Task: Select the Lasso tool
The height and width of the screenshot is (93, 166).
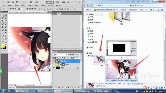Action: [3, 18]
